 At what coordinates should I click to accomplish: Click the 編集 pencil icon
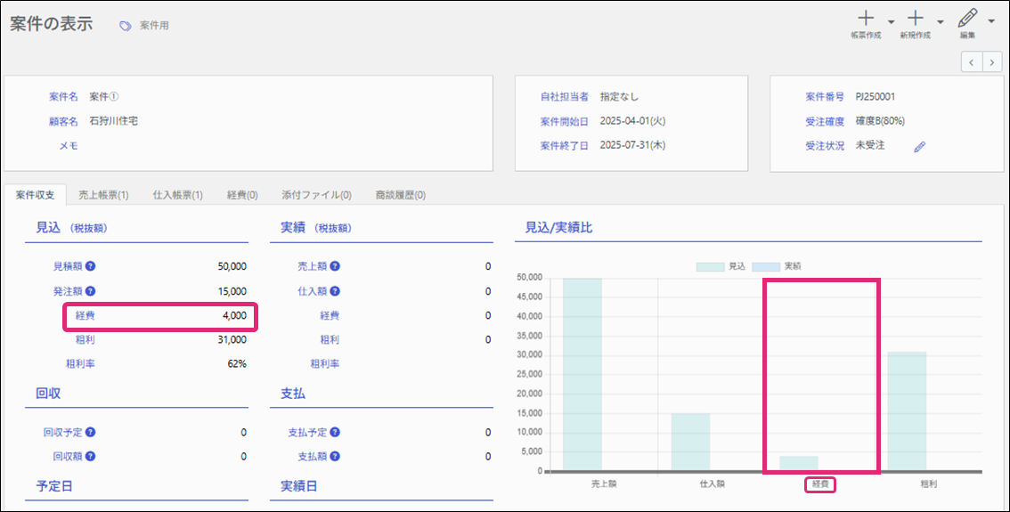(x=967, y=19)
